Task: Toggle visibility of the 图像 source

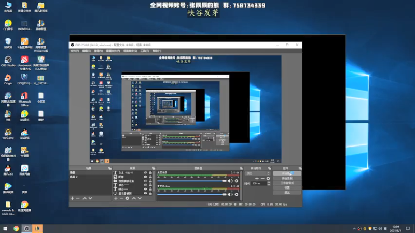Action: pos(145,177)
